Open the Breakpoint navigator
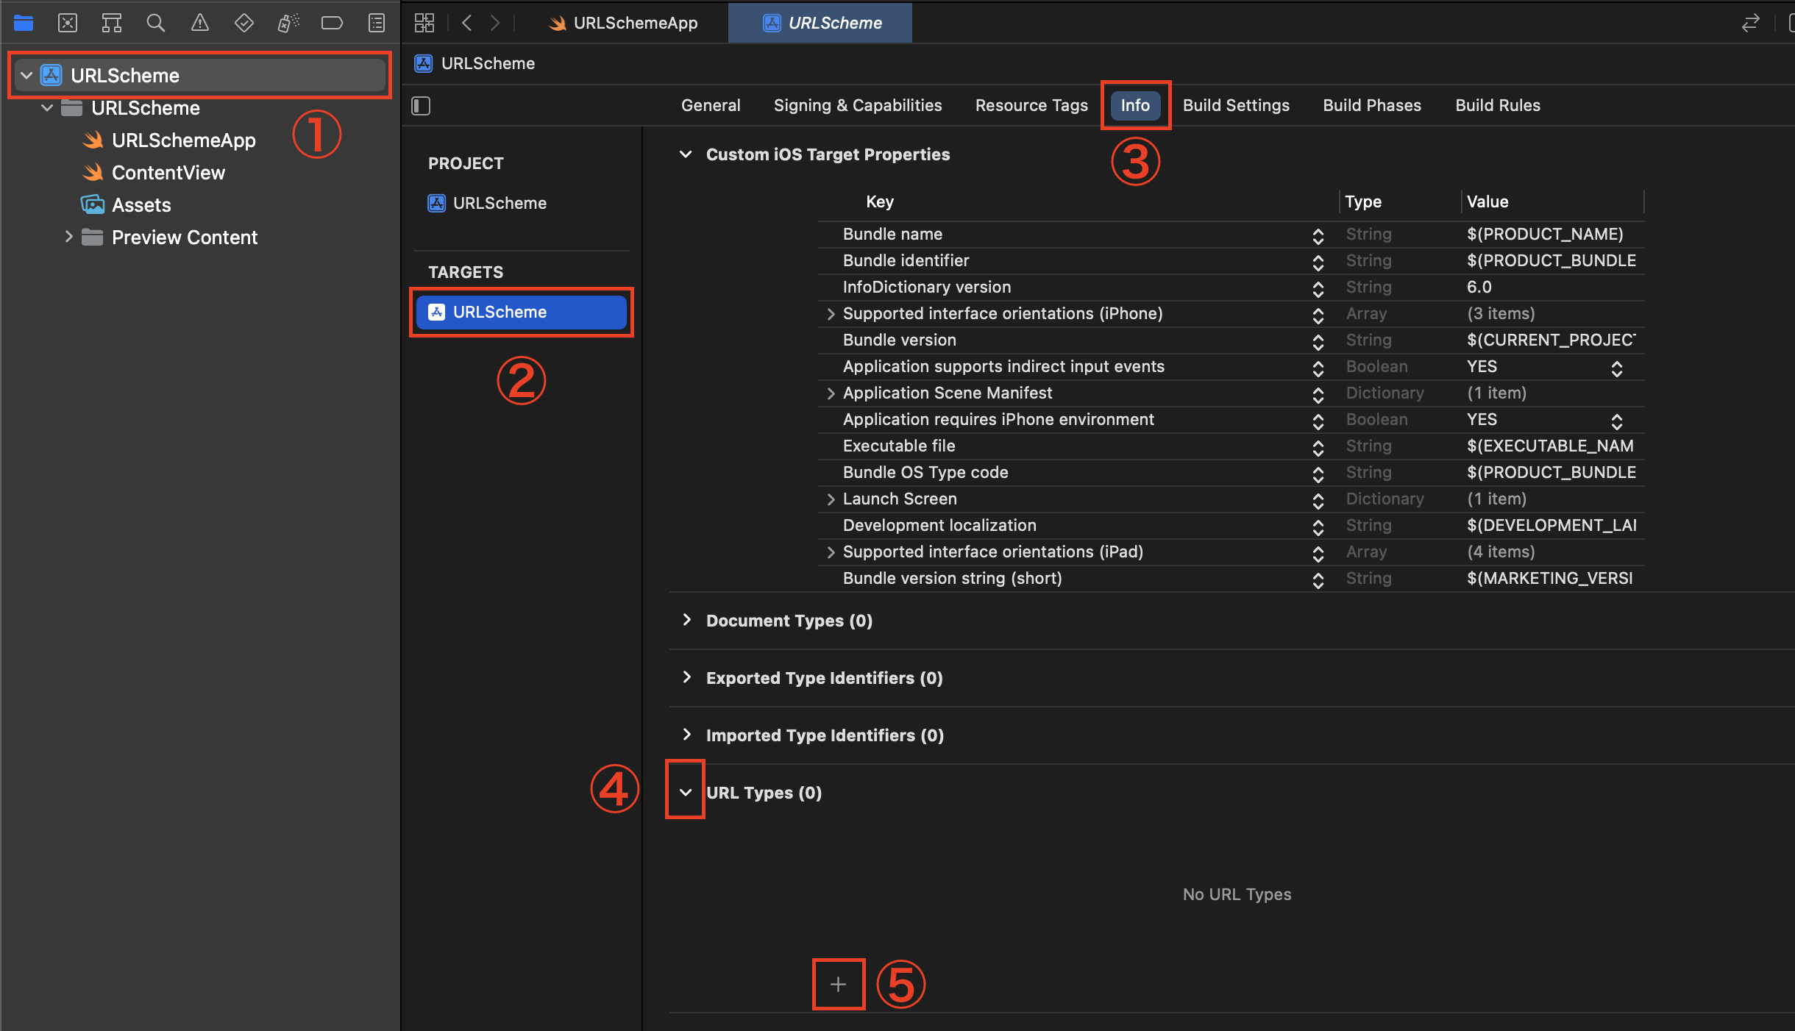This screenshot has width=1795, height=1031. (332, 23)
